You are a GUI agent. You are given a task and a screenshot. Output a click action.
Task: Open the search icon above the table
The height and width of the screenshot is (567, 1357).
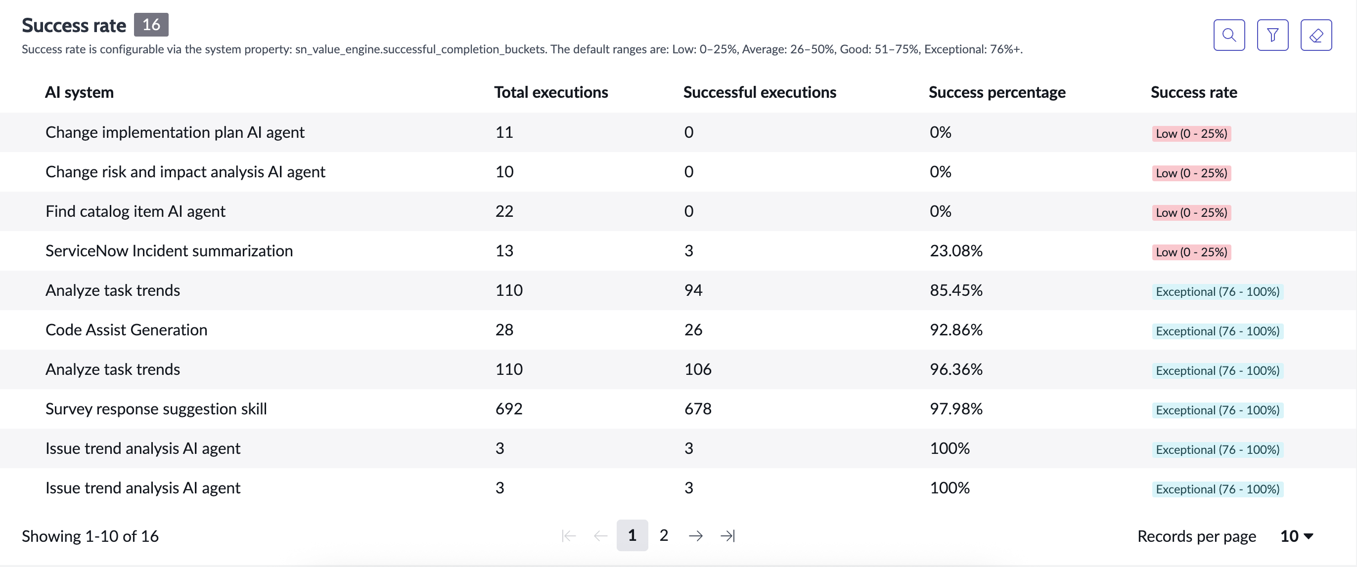pos(1228,35)
